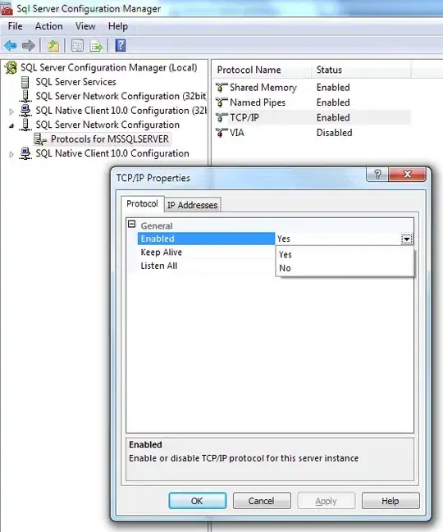This screenshot has width=443, height=532.
Task: Collapse the General property section
Action: click(x=132, y=225)
